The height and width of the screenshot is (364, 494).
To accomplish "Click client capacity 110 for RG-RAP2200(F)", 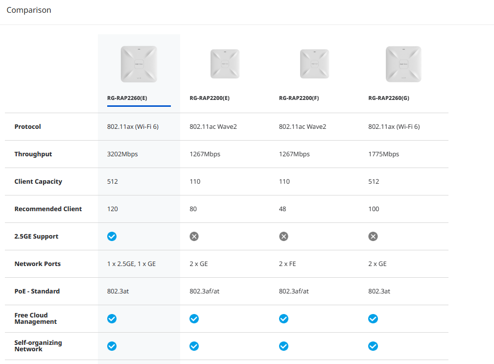I will 284,182.
